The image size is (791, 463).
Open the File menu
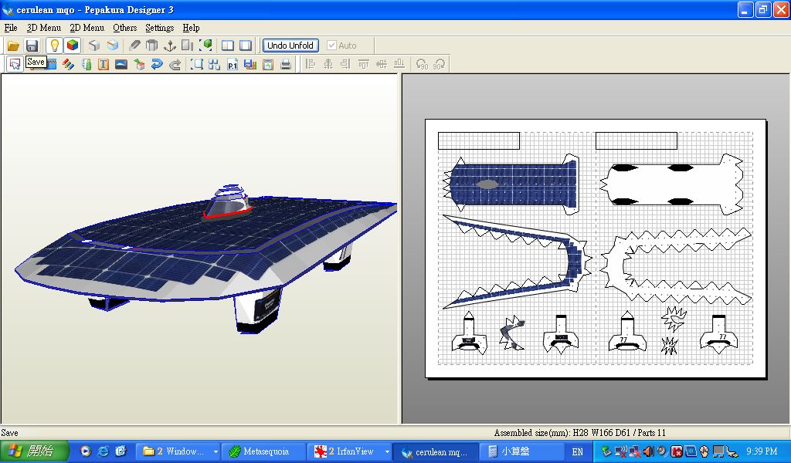click(10, 28)
